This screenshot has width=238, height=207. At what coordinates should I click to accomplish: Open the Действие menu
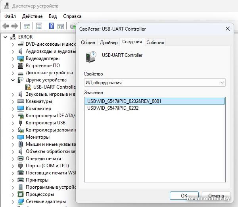coord(32,16)
